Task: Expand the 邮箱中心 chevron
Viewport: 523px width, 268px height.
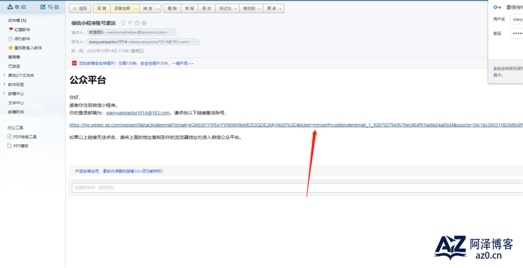Action: tap(4, 93)
